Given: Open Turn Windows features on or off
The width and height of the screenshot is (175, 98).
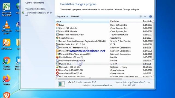Looking at the screenshot, I should 39,14.
